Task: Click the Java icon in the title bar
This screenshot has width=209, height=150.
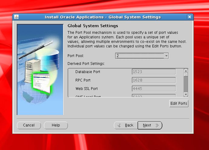Action: click(x=16, y=17)
